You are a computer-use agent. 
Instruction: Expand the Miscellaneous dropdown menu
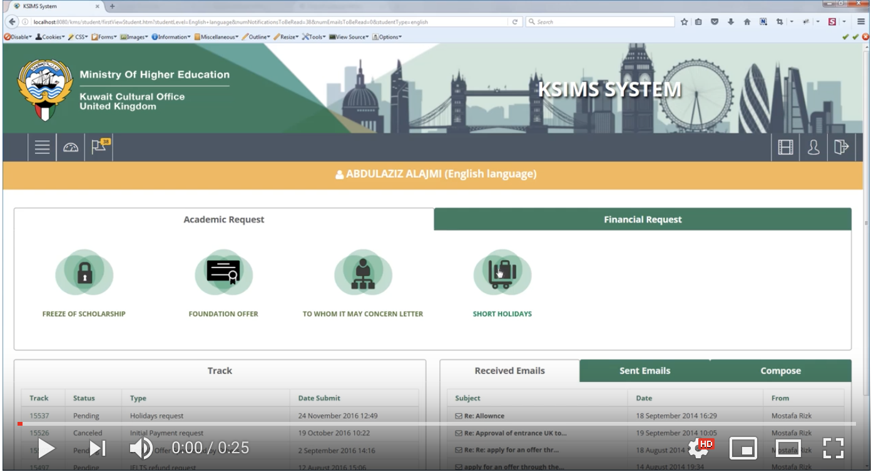216,37
